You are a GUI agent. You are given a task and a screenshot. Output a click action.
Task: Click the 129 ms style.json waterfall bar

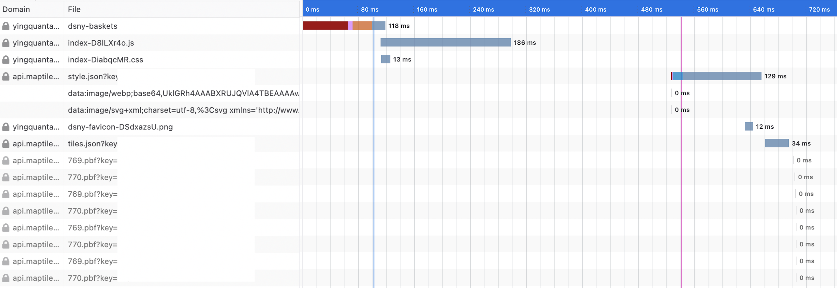click(x=721, y=76)
